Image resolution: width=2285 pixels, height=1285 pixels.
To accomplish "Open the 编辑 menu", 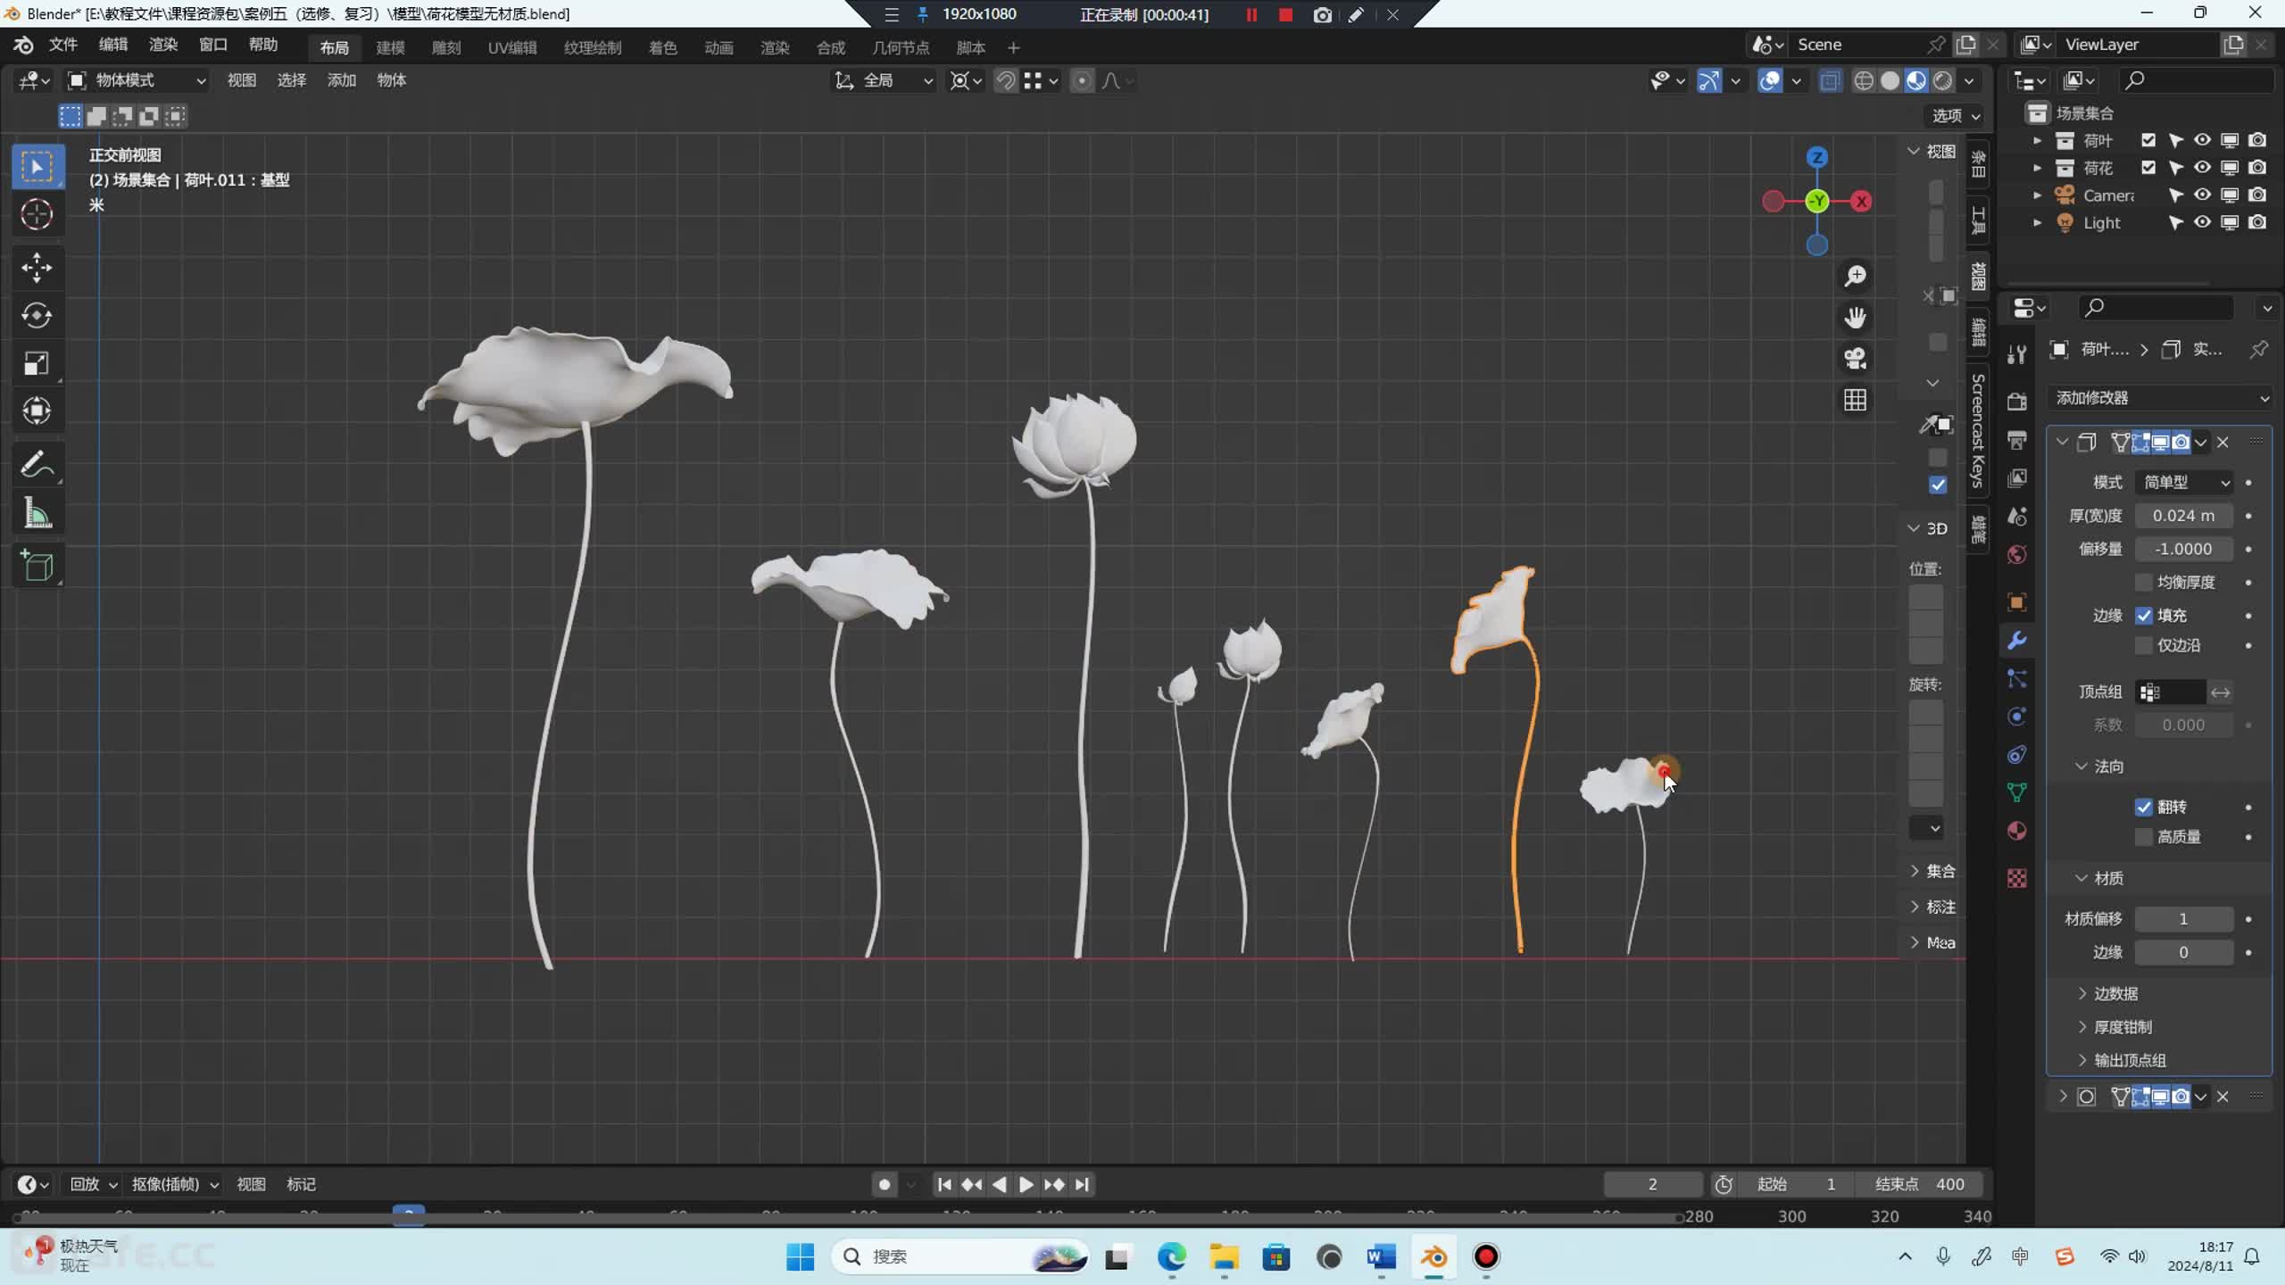I will tap(112, 45).
